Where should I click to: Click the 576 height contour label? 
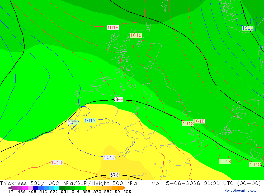[x=114, y=175]
